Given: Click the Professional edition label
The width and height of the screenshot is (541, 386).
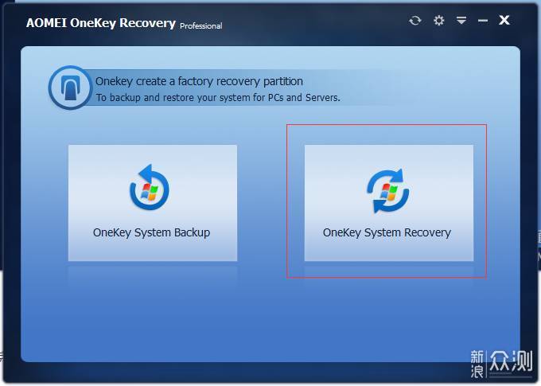Looking at the screenshot, I should point(201,25).
